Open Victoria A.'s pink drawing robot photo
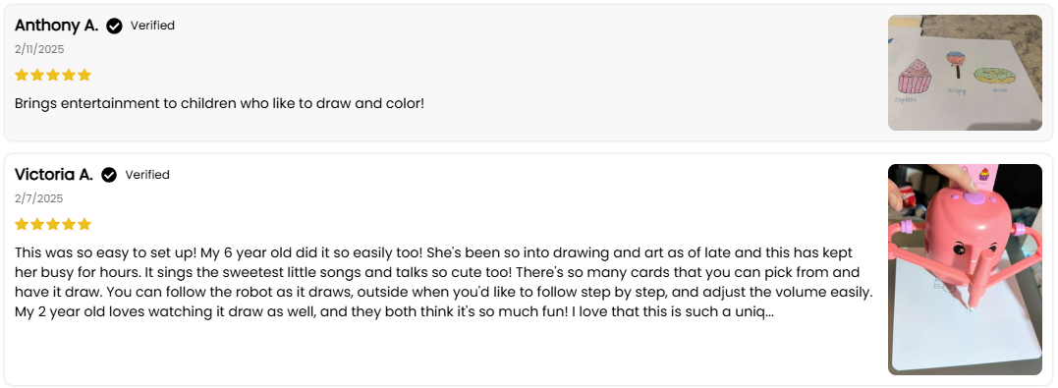Viewport: 1058px width, 388px height. (x=965, y=269)
